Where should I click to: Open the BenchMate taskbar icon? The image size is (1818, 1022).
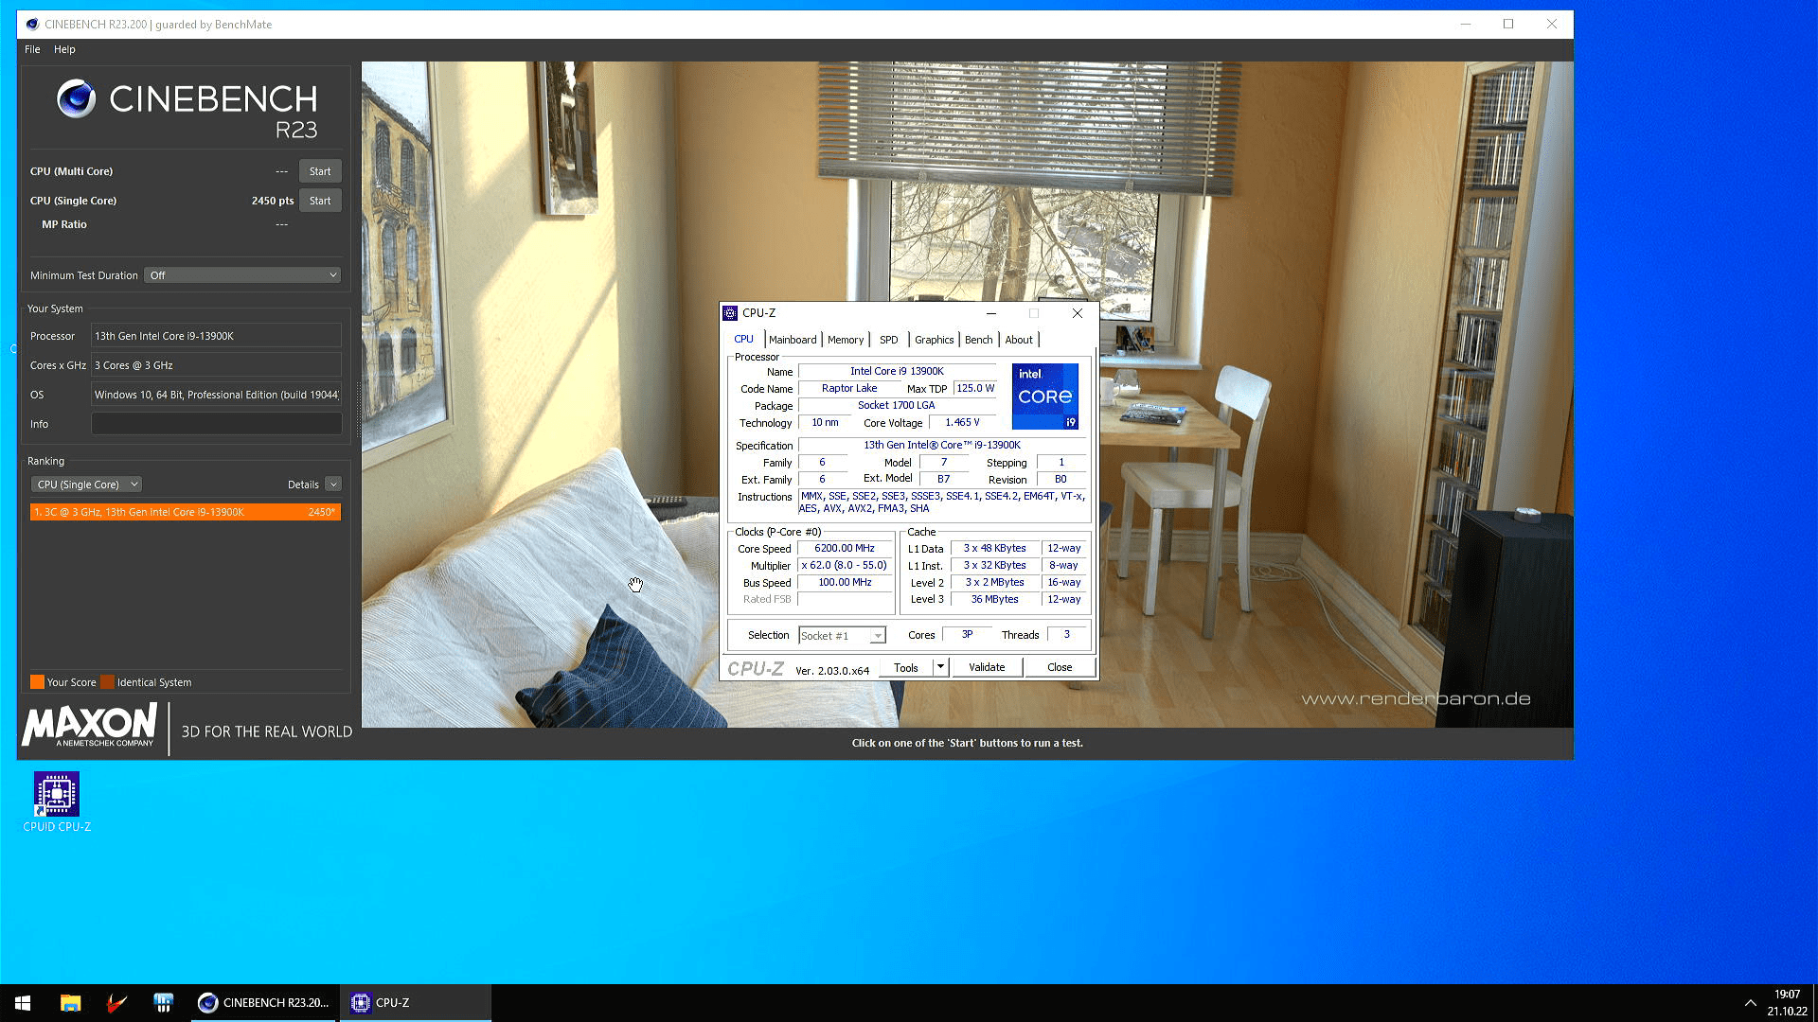(x=163, y=1002)
